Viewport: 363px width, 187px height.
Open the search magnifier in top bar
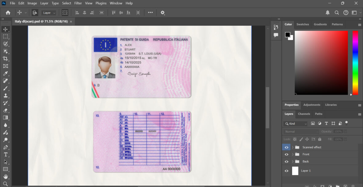coord(337,13)
